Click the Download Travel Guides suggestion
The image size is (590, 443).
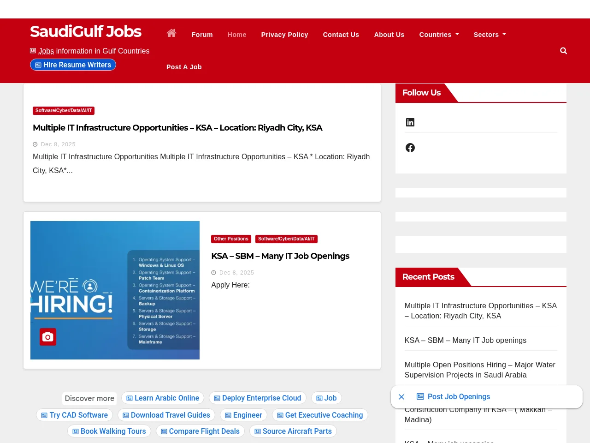(x=166, y=415)
